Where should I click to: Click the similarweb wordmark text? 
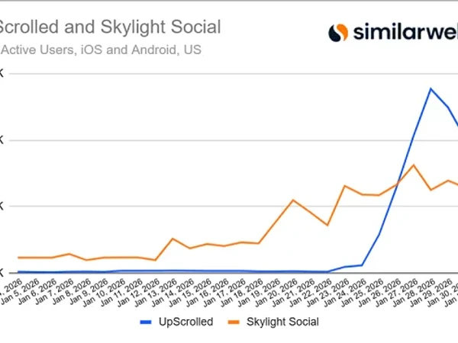coord(405,32)
